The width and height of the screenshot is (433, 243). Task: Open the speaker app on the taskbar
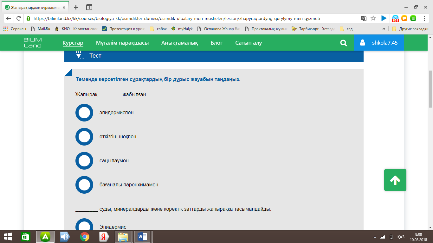tap(65, 236)
